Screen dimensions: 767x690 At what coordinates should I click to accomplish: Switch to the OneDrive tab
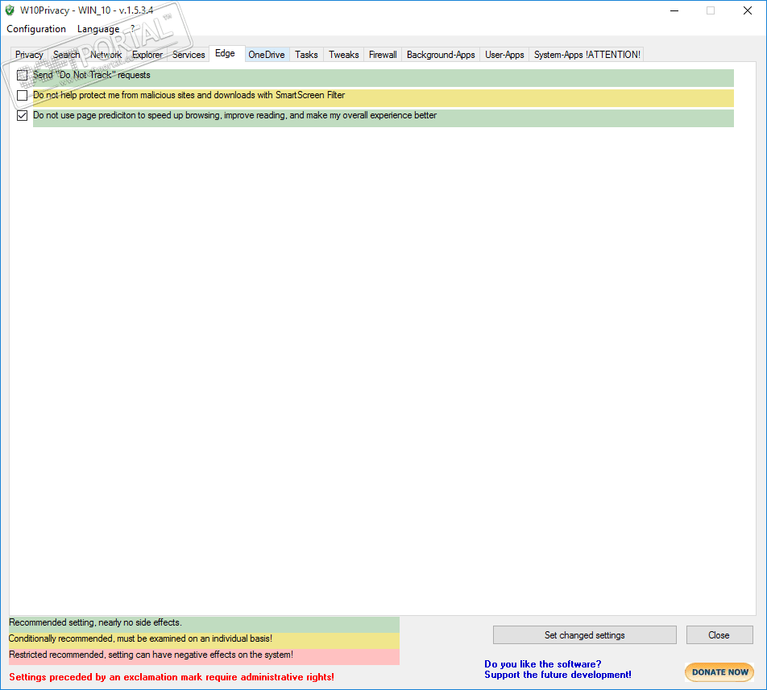[x=267, y=55]
